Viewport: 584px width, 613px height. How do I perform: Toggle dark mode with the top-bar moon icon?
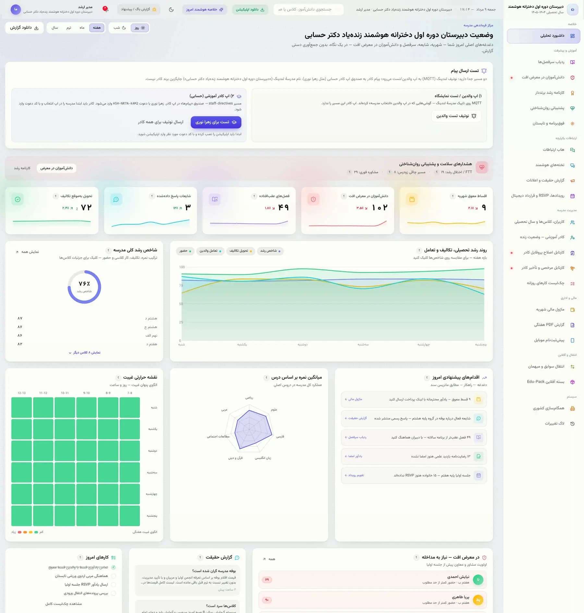click(171, 9)
